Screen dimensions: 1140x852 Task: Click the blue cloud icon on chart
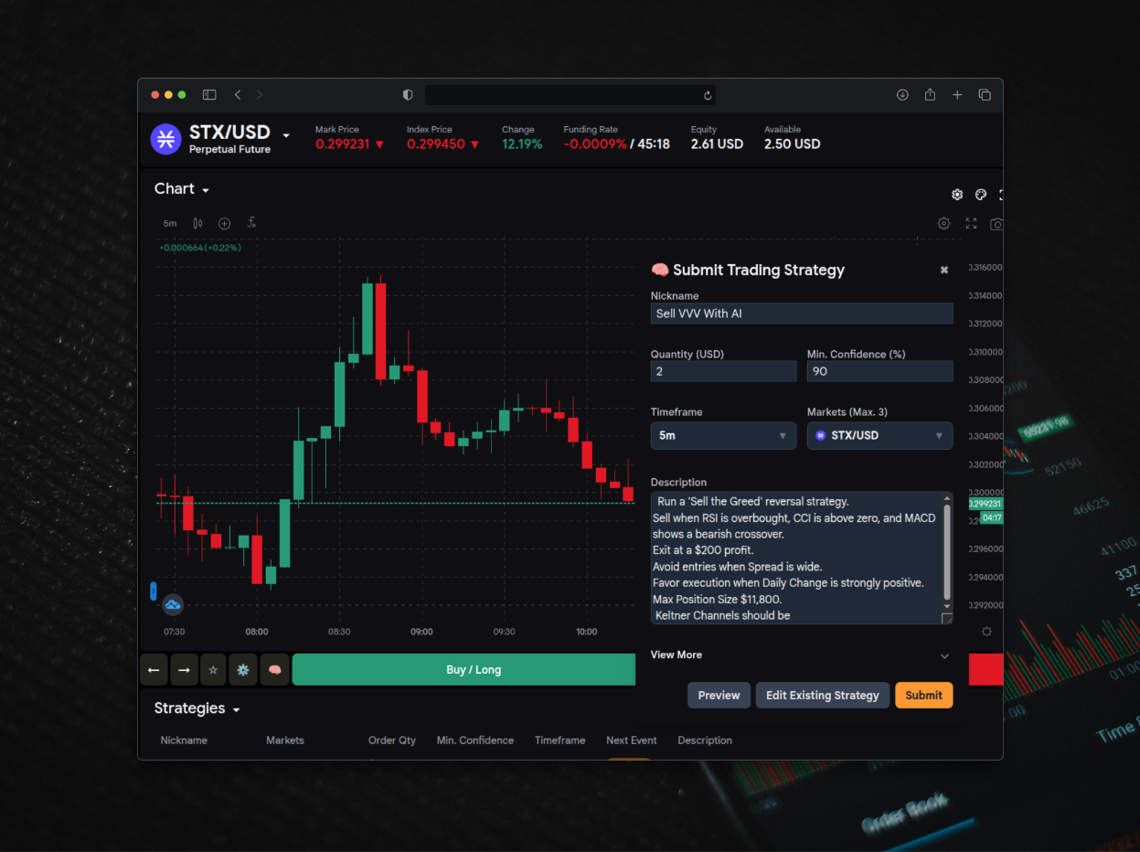click(x=173, y=604)
